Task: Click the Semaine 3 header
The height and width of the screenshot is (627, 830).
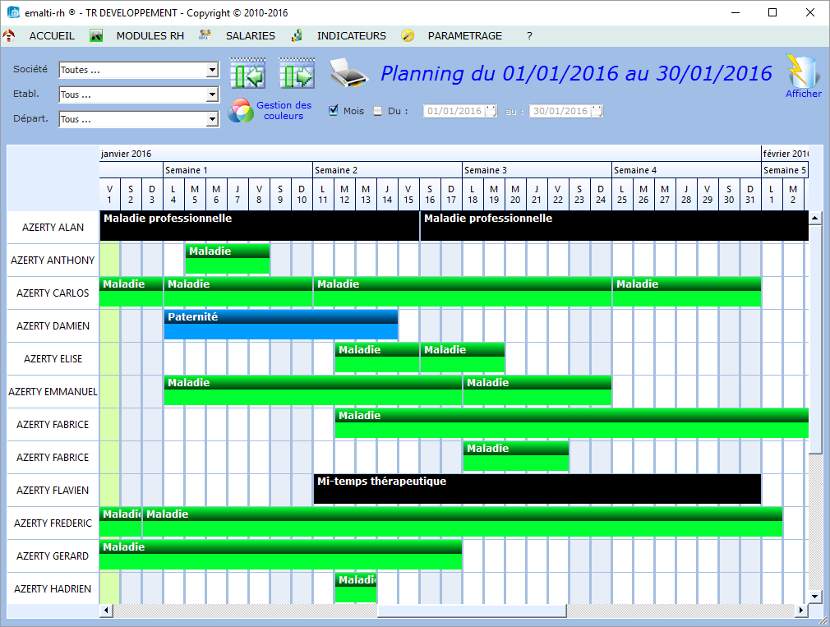Action: (537, 170)
